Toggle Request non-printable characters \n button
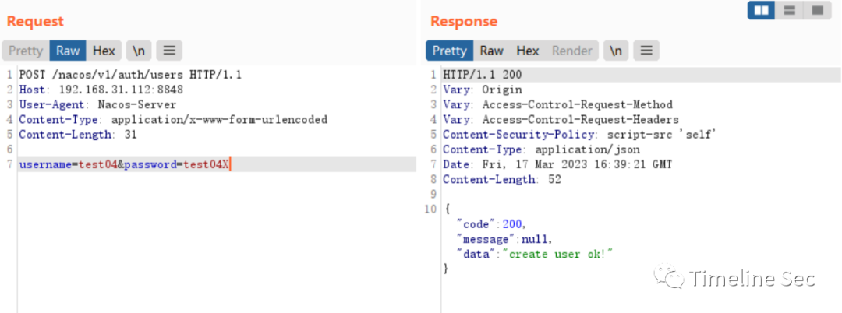The width and height of the screenshot is (842, 313). click(139, 51)
